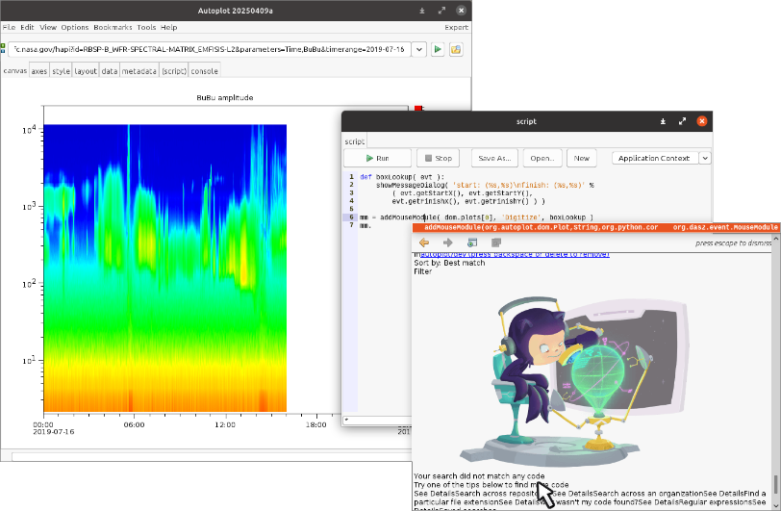Click the download icon in script title bar

663,121
